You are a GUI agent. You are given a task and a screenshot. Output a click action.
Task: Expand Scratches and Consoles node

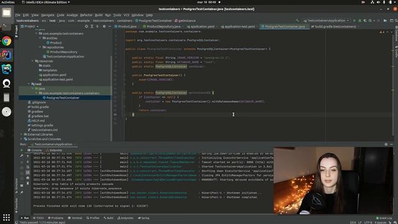click(x=21, y=139)
